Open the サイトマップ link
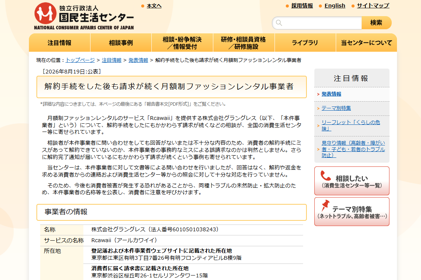 coord(373,6)
